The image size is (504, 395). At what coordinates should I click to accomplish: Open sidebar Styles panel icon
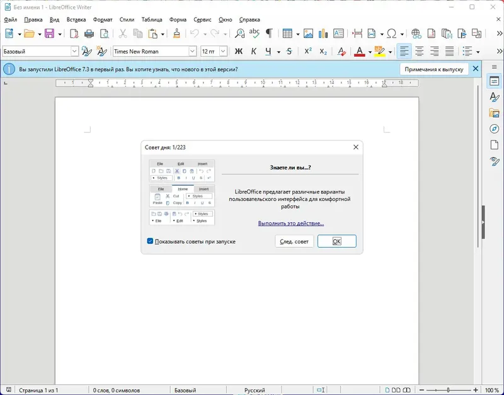click(494, 97)
